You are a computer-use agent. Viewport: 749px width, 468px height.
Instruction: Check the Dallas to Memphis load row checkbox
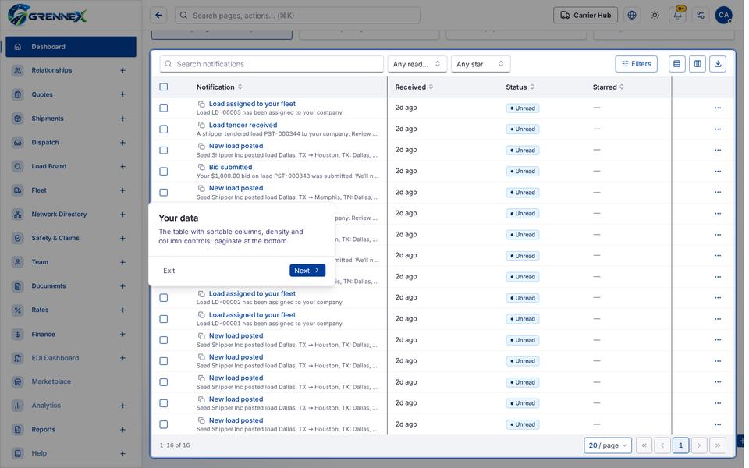coord(163,192)
